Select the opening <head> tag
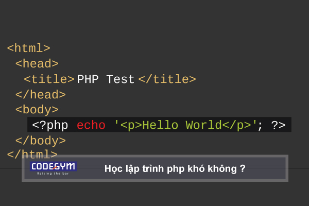 (37, 64)
